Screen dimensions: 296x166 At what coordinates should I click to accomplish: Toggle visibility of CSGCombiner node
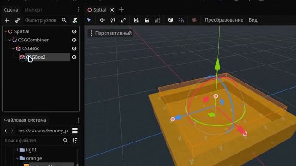74,40
